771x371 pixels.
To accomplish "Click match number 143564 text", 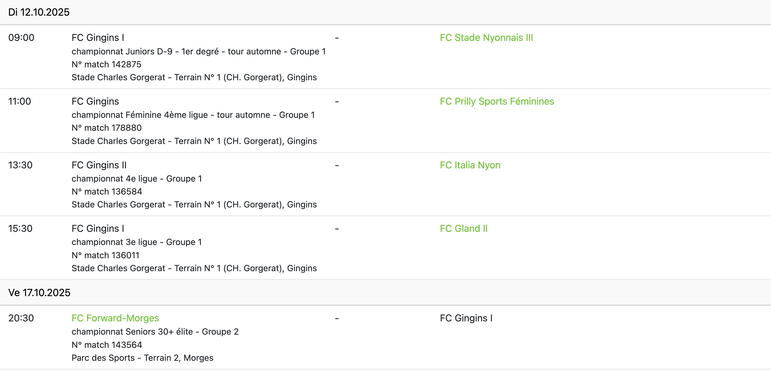I will (107, 345).
